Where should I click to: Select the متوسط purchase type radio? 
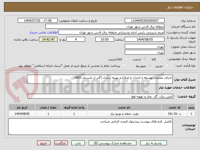click(150, 65)
